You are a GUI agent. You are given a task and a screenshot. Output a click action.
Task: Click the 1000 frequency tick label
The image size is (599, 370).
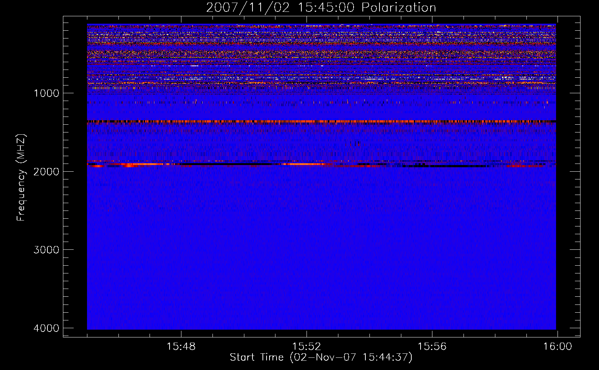tap(46, 93)
